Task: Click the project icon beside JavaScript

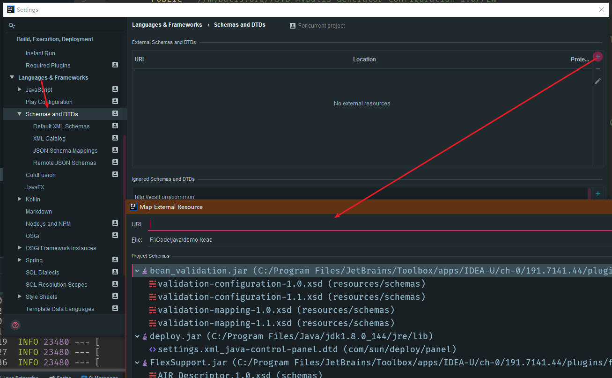Action: pyautogui.click(x=115, y=89)
